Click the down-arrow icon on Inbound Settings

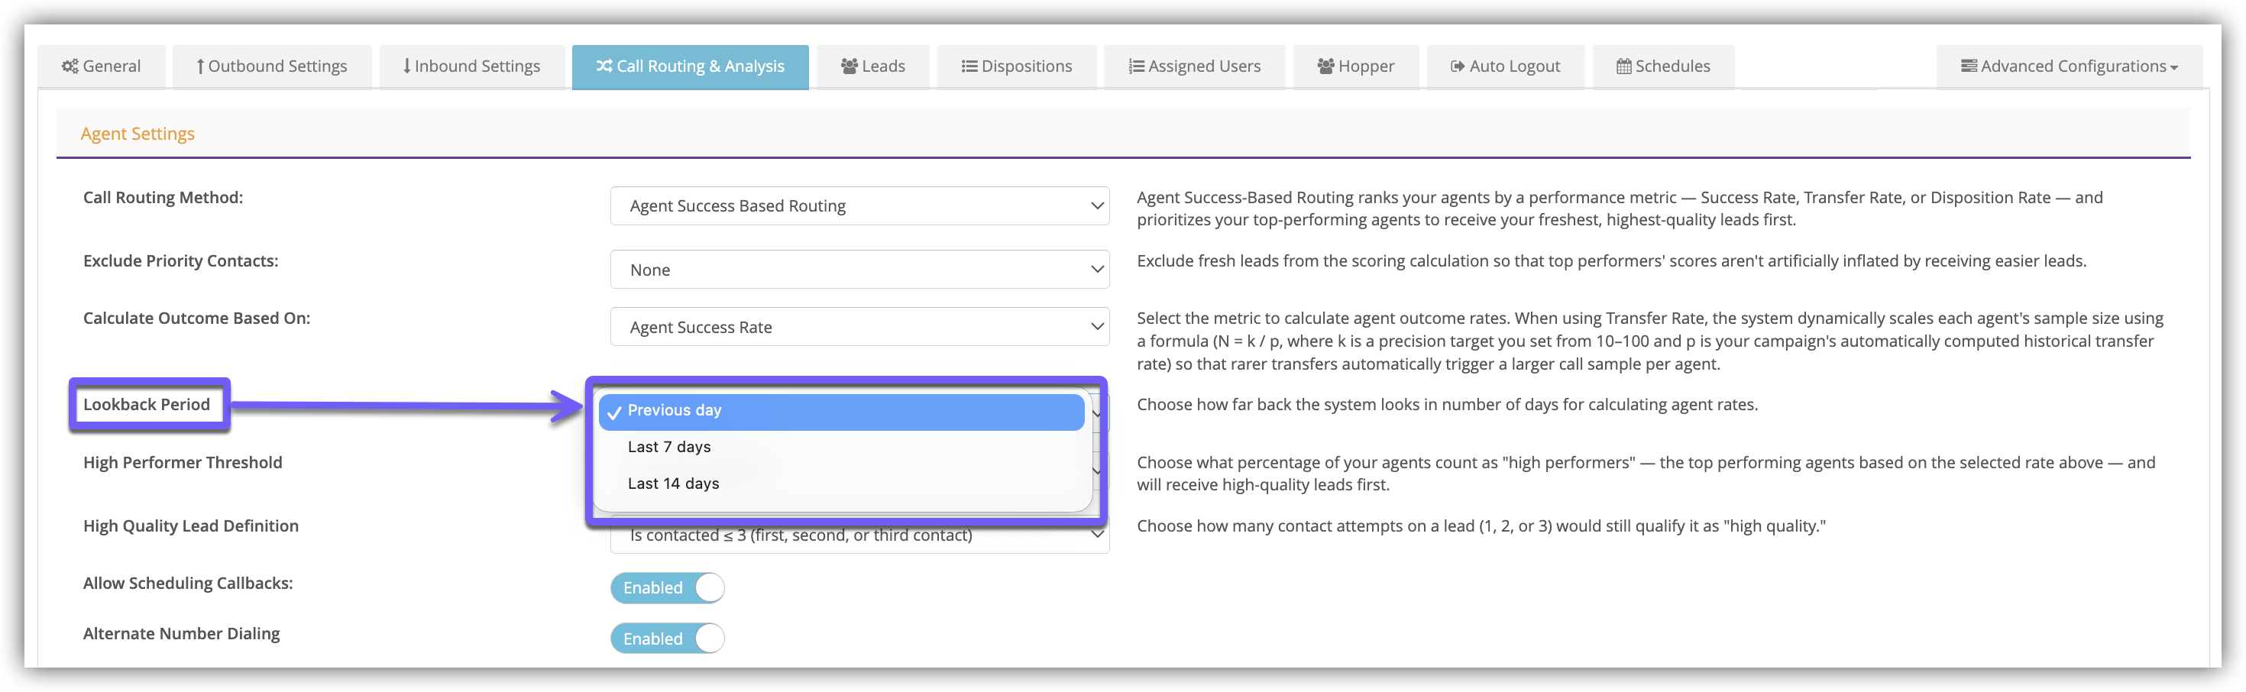(x=407, y=66)
